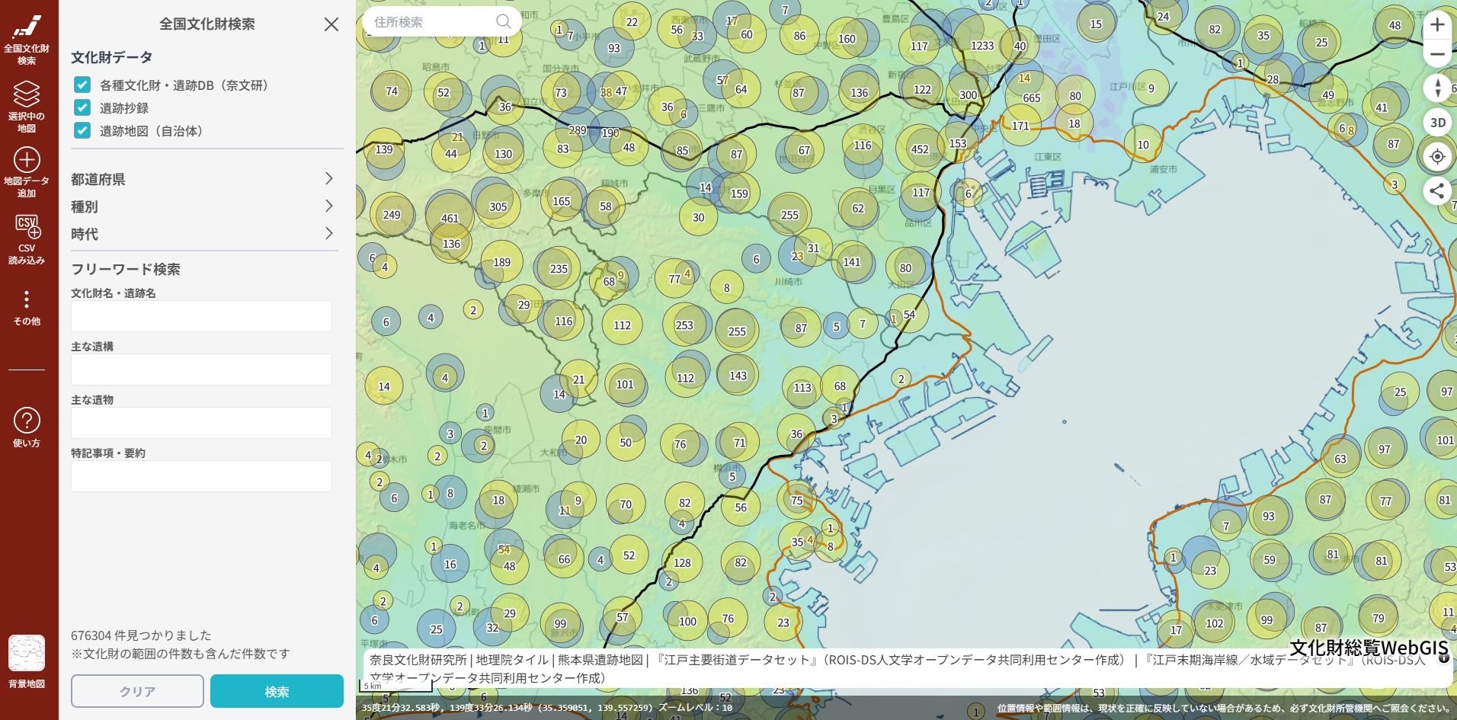Image resolution: width=1457 pixels, height=720 pixels.
Task: Open the map share icon
Action: [1437, 191]
